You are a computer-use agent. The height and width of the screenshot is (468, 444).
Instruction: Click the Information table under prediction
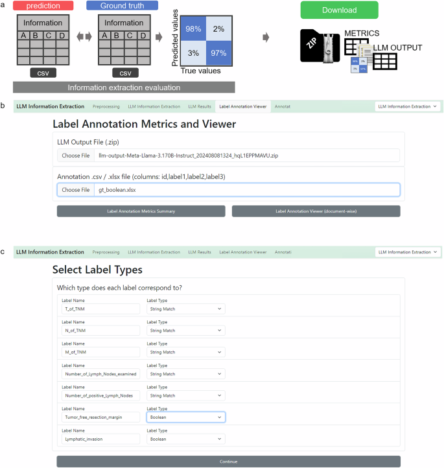pos(41,41)
